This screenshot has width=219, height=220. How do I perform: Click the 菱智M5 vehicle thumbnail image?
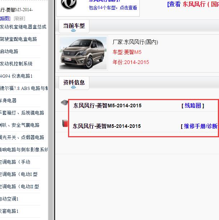coord(83,53)
